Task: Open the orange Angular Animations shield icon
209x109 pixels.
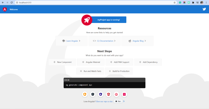Action: point(85,94)
